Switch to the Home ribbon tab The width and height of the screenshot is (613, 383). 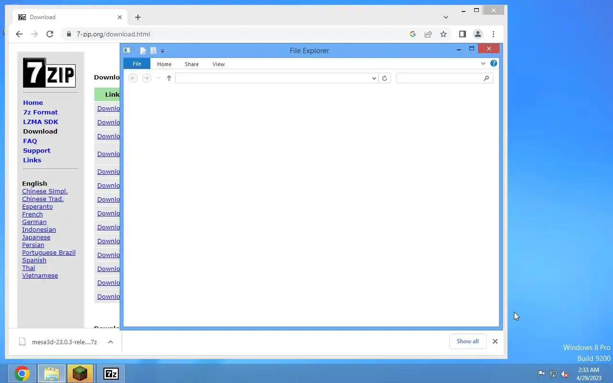click(x=164, y=64)
